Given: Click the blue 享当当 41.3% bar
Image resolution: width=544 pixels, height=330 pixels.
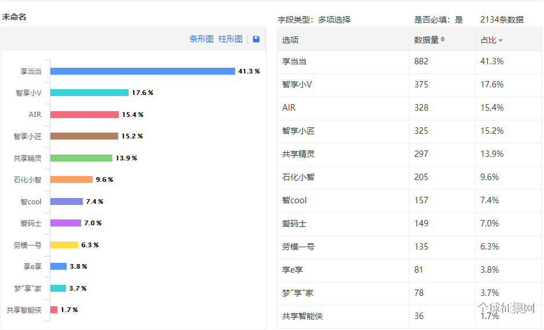Looking at the screenshot, I should (x=143, y=71).
